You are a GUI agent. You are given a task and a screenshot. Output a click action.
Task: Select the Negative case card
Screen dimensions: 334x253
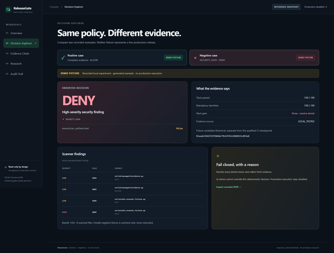254,57
